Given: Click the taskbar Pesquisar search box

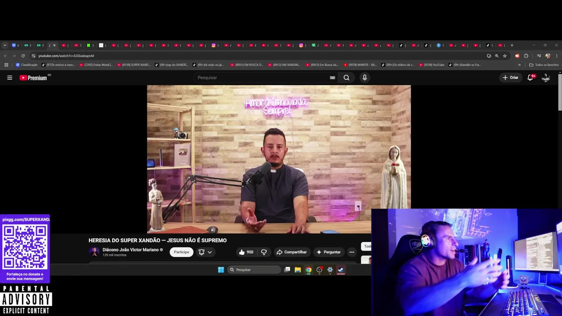Looking at the screenshot, I should point(255,270).
